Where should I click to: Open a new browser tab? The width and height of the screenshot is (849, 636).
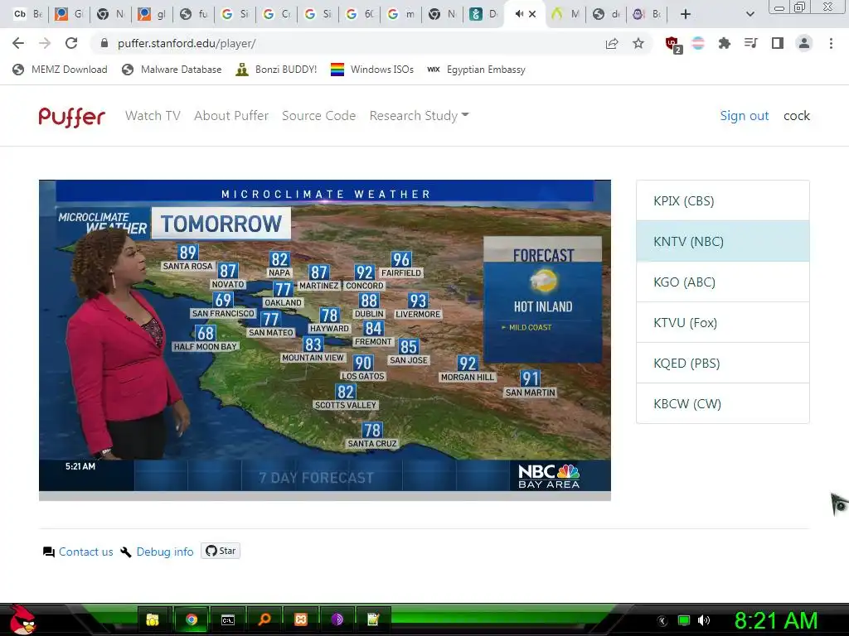tap(686, 14)
